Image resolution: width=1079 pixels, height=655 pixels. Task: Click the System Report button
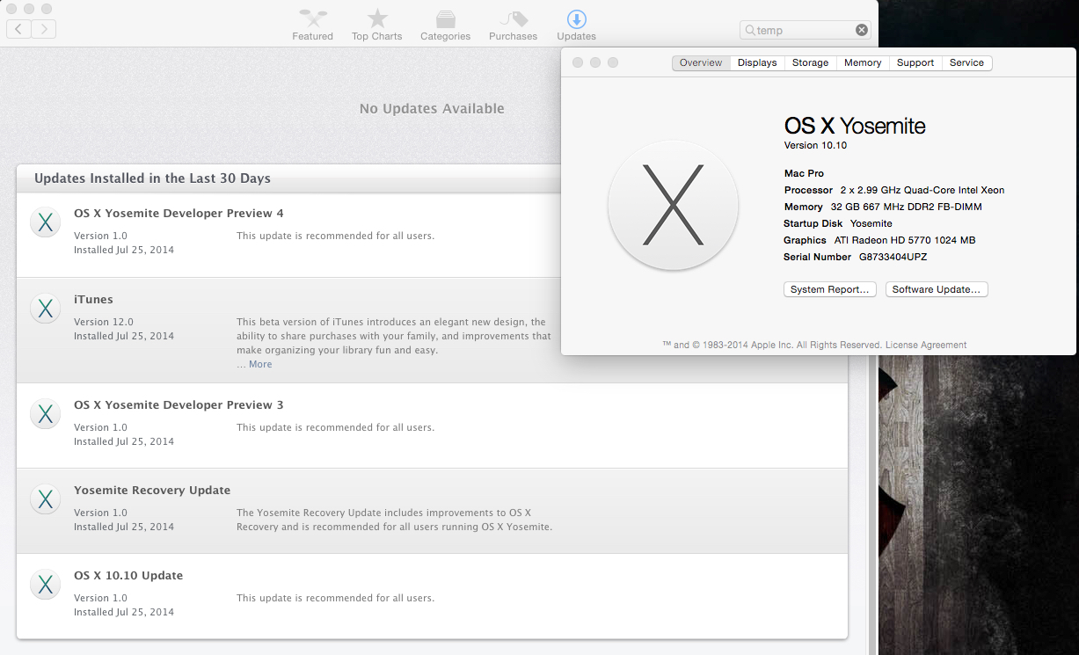[830, 289]
